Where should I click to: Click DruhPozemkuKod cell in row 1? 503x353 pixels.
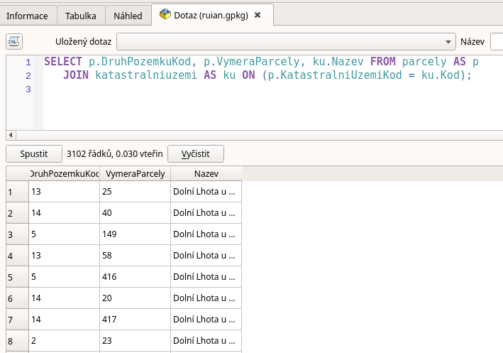[x=64, y=192]
